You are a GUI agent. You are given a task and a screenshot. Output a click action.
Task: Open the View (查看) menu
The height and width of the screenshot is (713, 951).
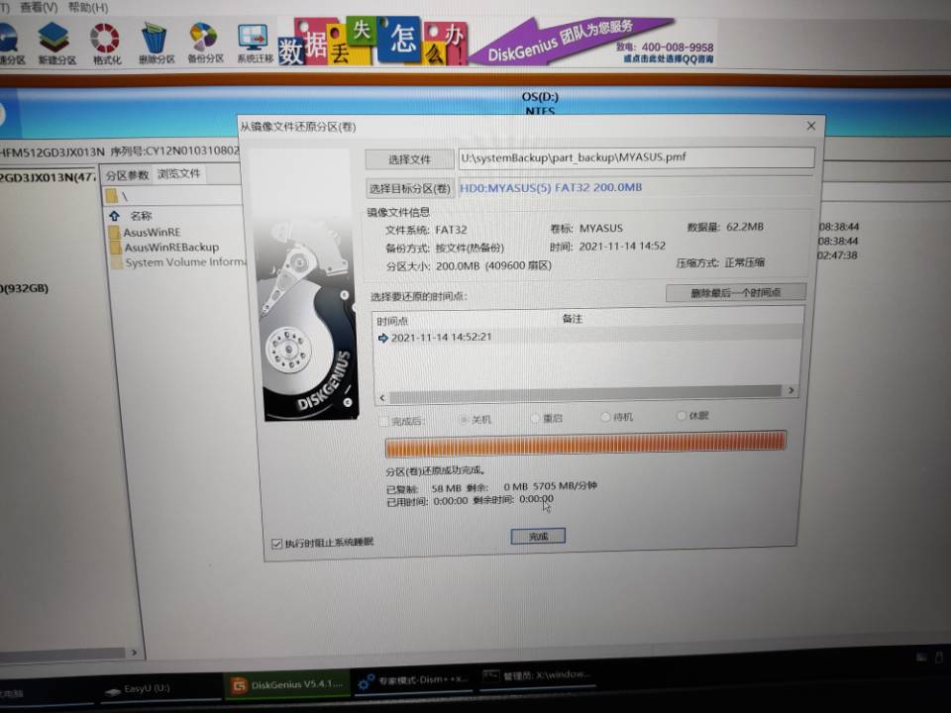39,7
